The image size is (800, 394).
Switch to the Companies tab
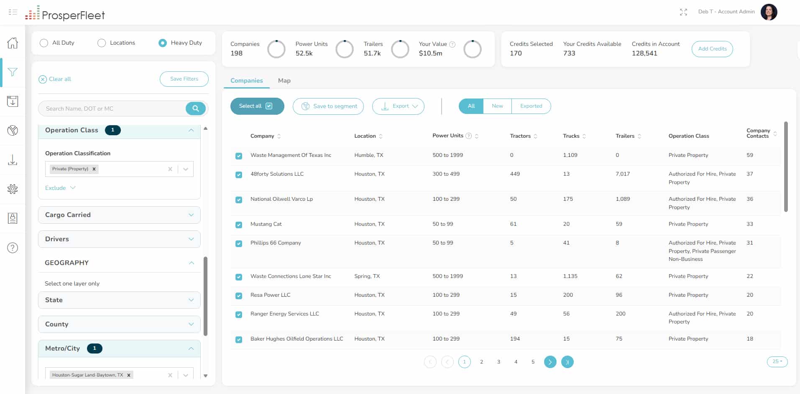[x=247, y=81]
